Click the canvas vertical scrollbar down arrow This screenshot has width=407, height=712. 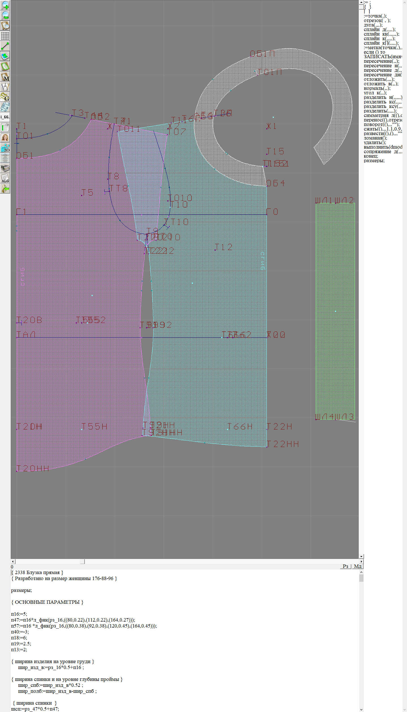[361, 556]
